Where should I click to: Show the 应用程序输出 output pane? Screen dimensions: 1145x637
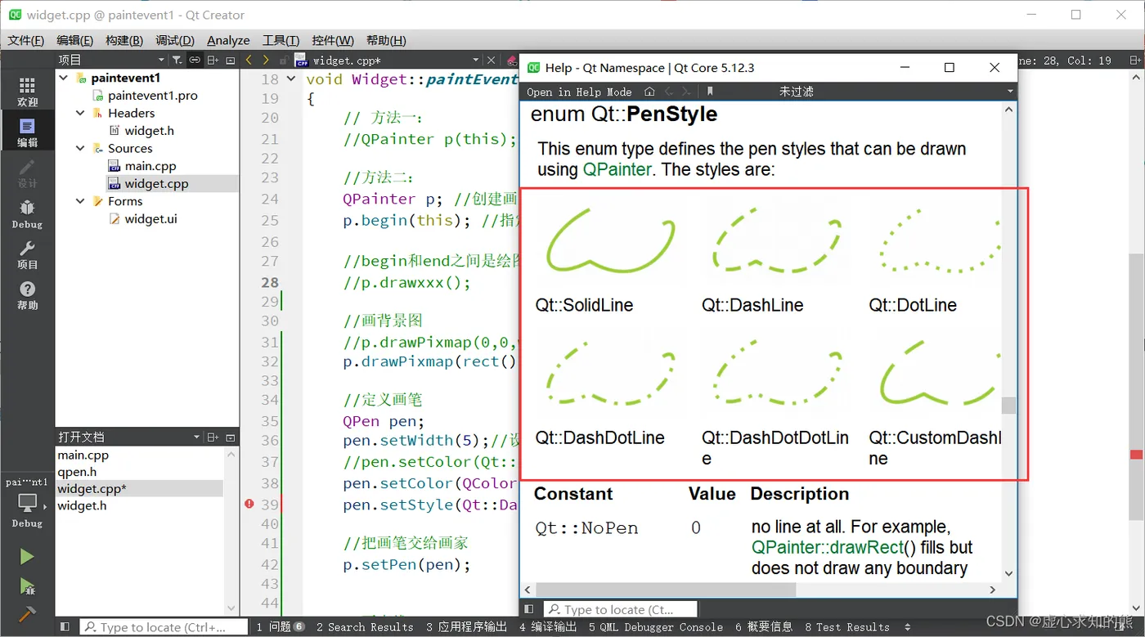[x=466, y=627]
